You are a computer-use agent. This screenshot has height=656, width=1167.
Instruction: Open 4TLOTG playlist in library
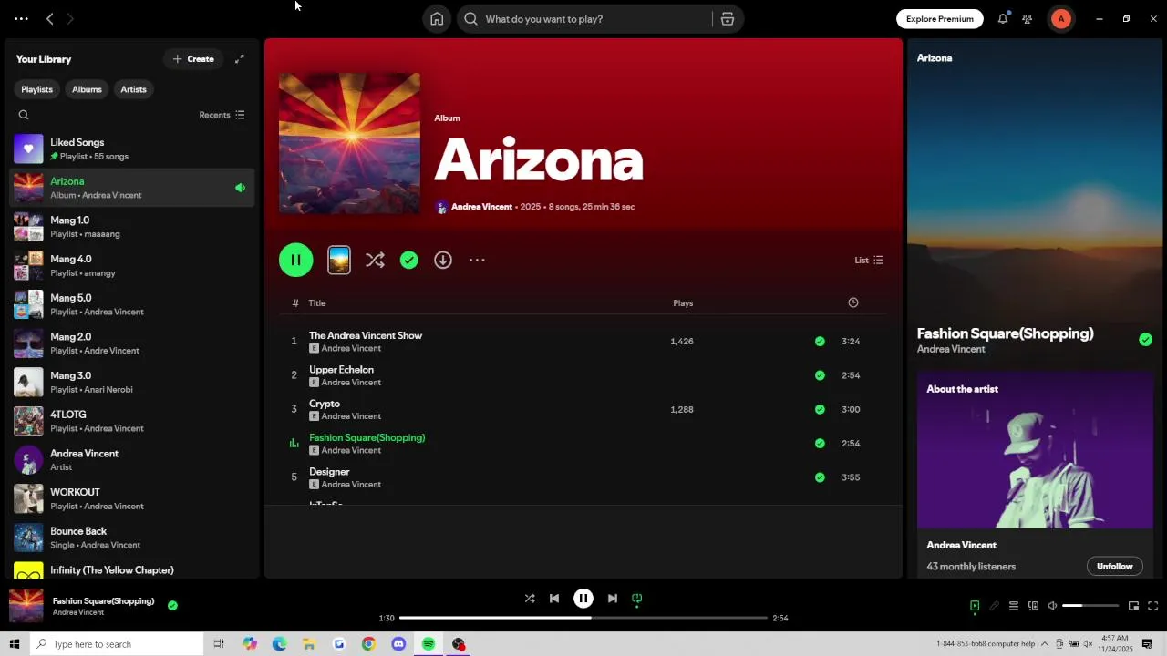pyautogui.click(x=133, y=421)
